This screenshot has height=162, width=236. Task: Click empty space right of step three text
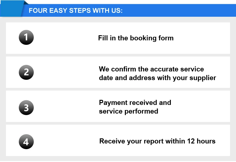pos(203,107)
